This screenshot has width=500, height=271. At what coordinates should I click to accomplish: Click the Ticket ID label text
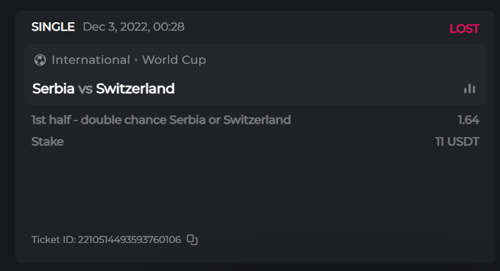click(x=53, y=240)
